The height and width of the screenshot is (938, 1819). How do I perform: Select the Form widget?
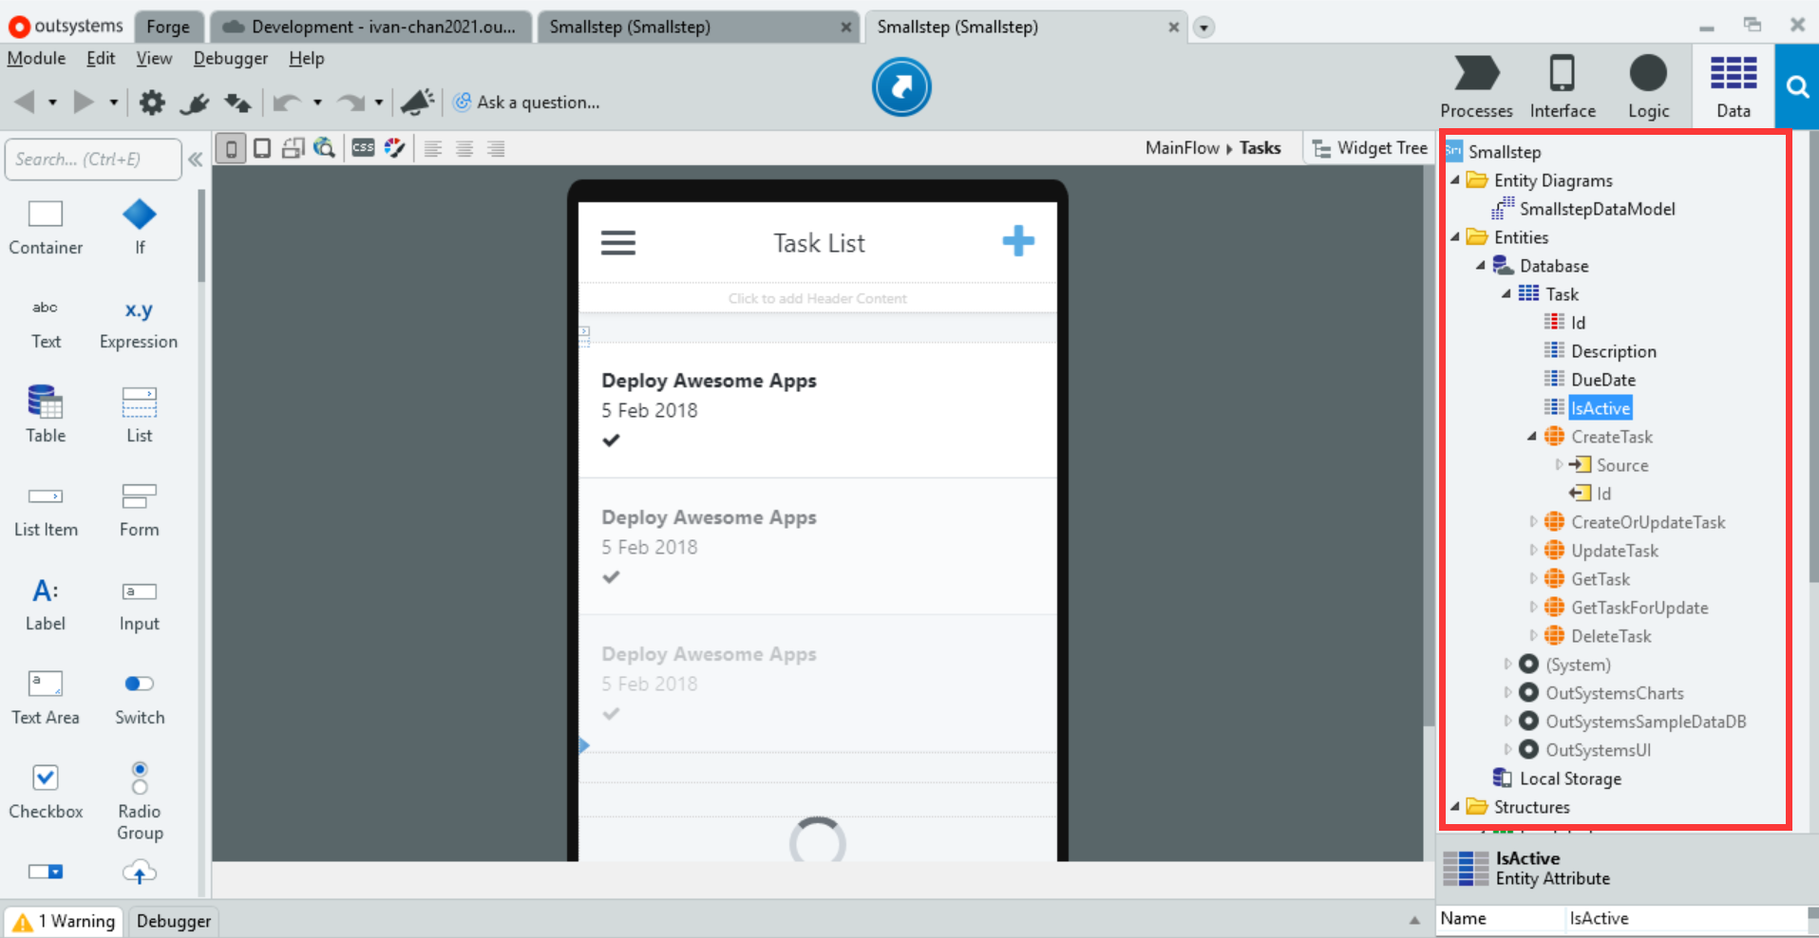pyautogui.click(x=140, y=511)
